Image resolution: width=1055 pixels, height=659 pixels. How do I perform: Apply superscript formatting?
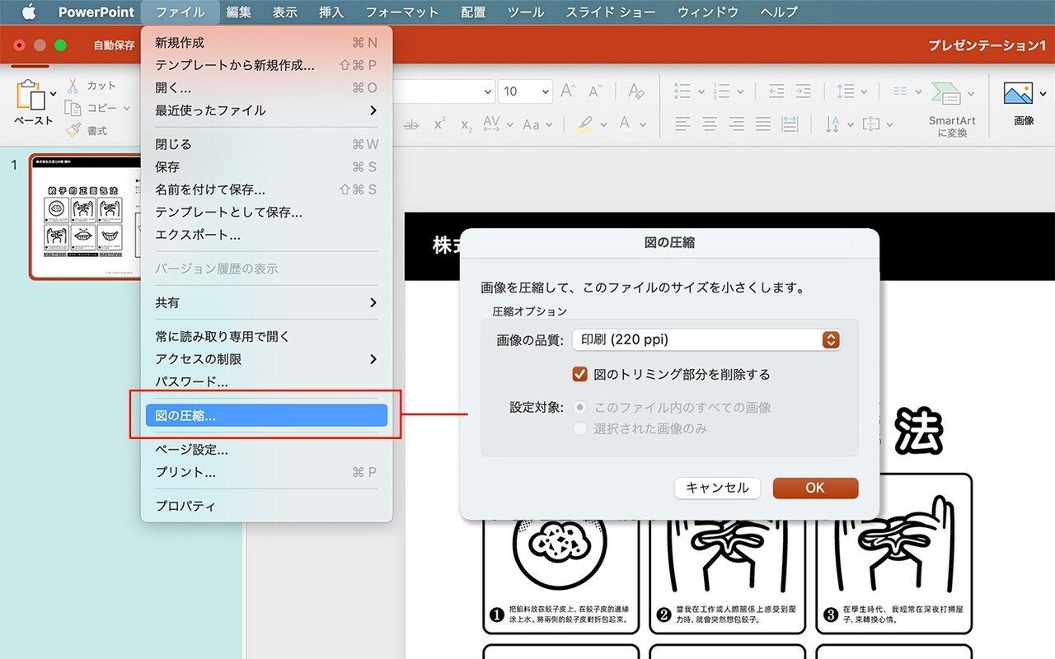pyautogui.click(x=439, y=124)
